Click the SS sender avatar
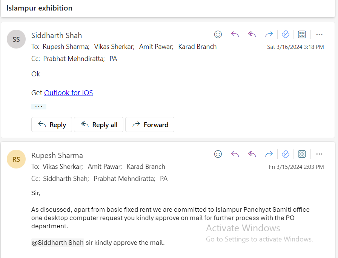The width and height of the screenshot is (338, 258). 16,39
